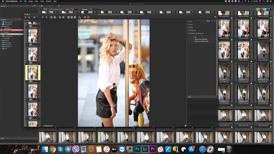The image size is (274, 154).
Task: Collapse the Highlights & Shadows section
Action: (x=188, y=33)
